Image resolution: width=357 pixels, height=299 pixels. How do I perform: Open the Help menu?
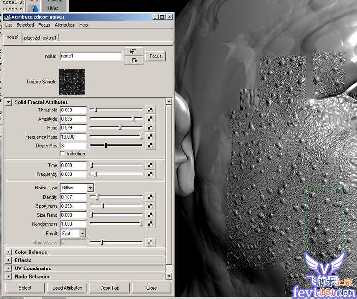tap(84, 25)
